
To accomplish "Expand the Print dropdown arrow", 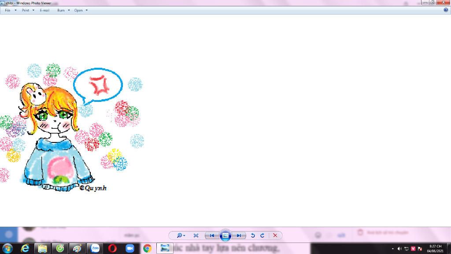I will click(x=33, y=11).
